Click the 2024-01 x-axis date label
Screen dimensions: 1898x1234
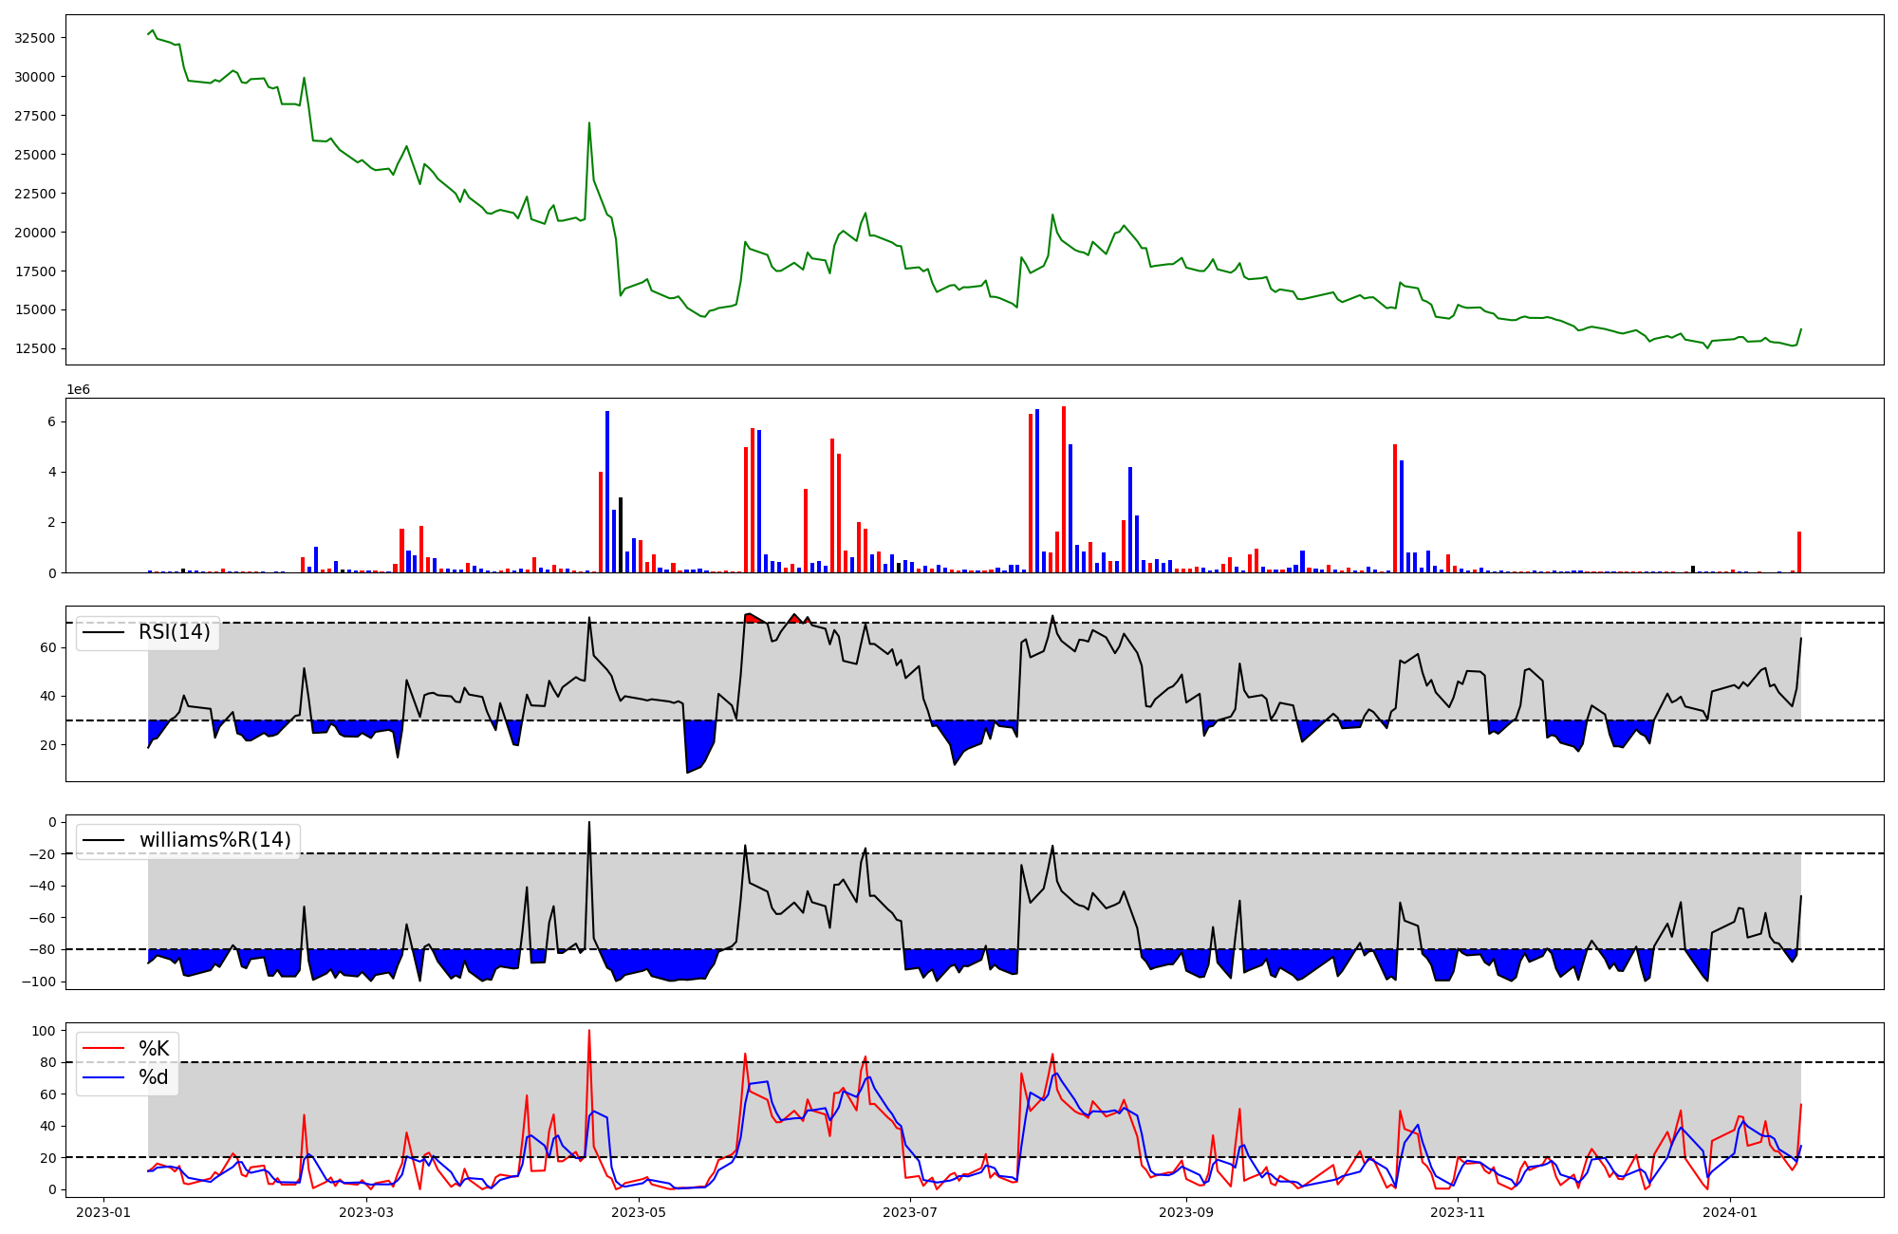pyautogui.click(x=1730, y=1212)
